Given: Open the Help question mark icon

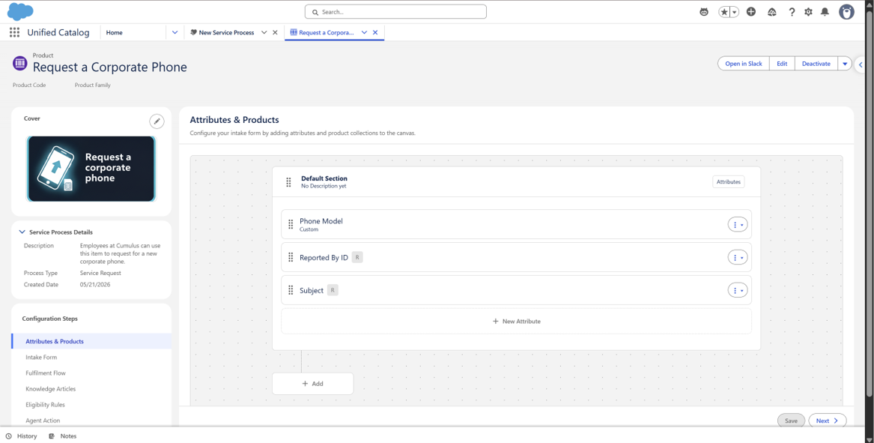Looking at the screenshot, I should [x=792, y=12].
